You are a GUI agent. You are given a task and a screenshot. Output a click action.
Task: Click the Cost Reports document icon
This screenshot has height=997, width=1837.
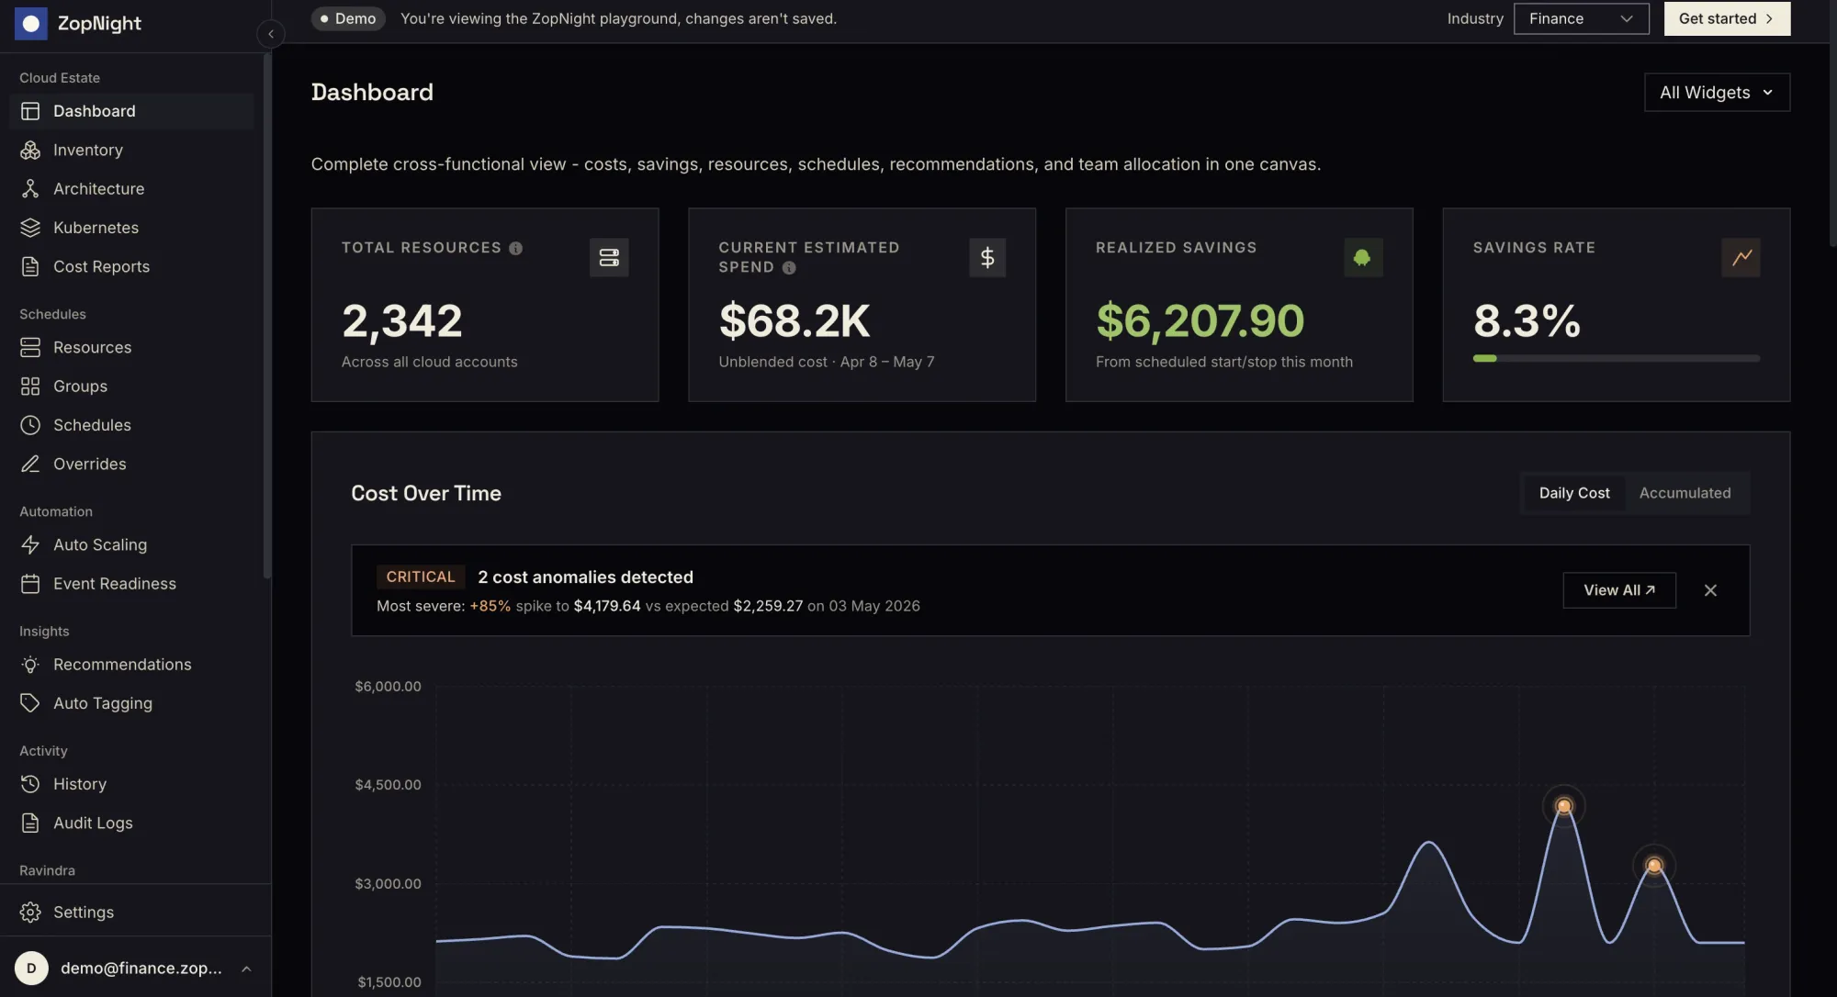[x=30, y=266]
